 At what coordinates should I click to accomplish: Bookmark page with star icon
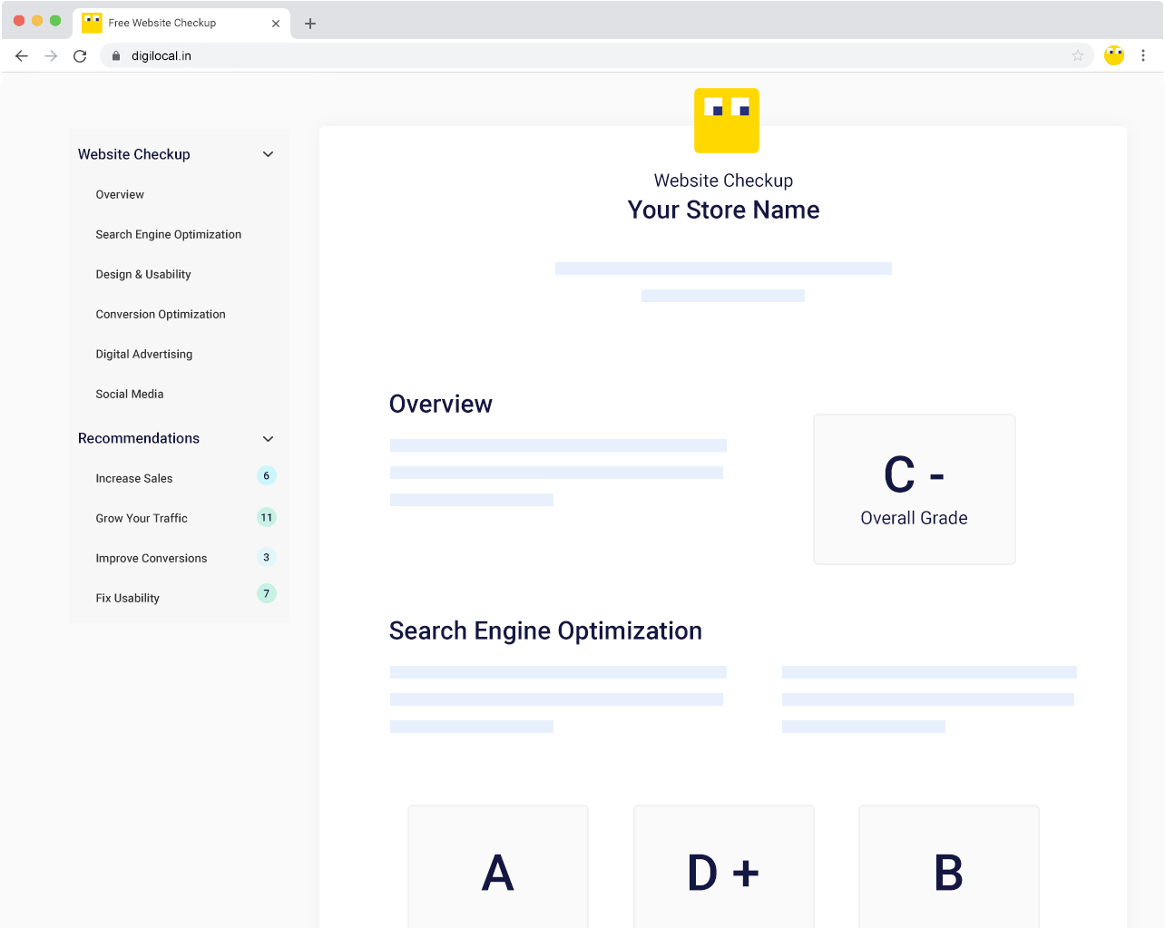coord(1078,56)
